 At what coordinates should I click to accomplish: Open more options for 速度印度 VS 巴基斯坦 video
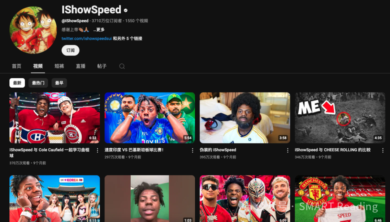(x=192, y=150)
